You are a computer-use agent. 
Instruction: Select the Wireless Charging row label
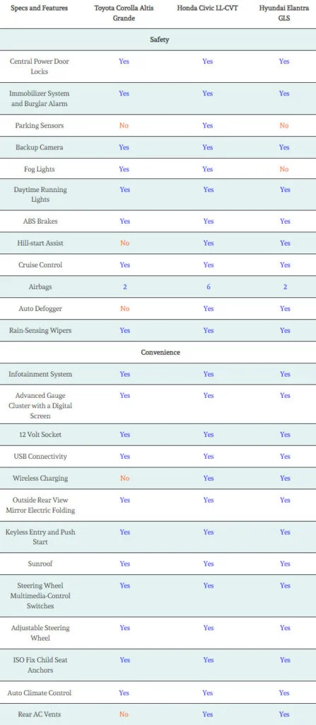pyautogui.click(x=40, y=479)
